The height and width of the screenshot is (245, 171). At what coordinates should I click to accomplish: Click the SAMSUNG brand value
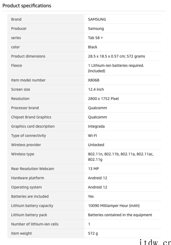point(97,19)
